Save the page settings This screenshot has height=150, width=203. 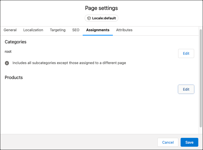(189, 142)
